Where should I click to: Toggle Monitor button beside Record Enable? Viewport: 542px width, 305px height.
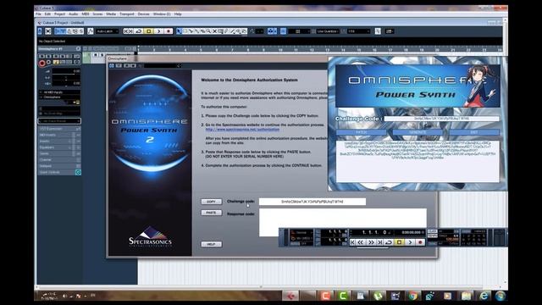click(x=49, y=62)
